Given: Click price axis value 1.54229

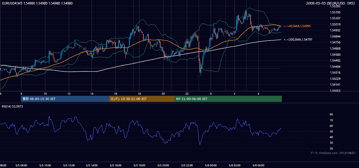Looking at the screenshot, I should tap(336, 79).
